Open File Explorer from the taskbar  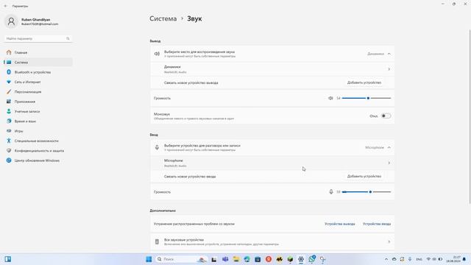point(236,259)
